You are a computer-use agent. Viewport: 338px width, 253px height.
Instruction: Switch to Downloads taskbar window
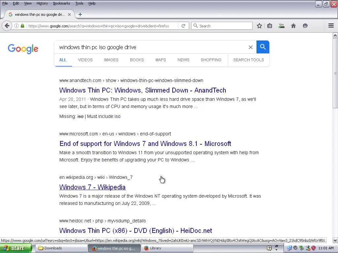[61, 248]
